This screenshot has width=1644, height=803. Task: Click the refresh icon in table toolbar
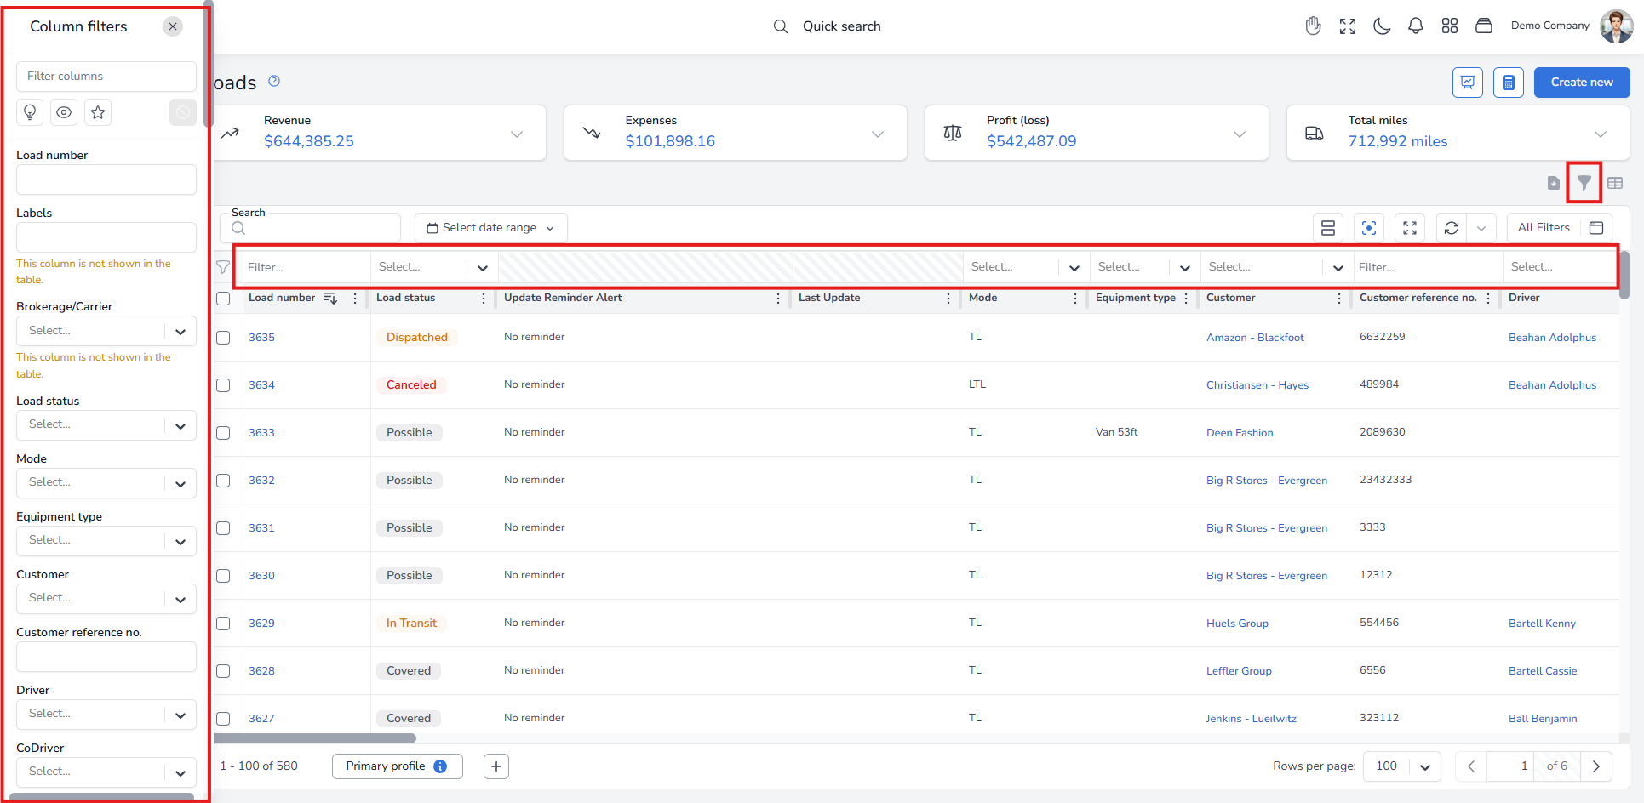point(1452,228)
